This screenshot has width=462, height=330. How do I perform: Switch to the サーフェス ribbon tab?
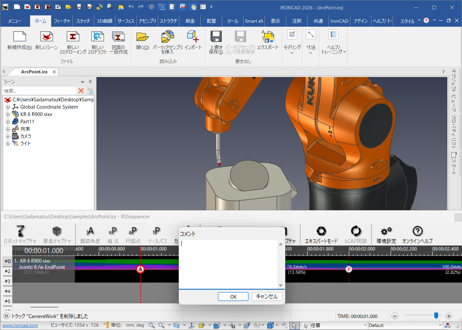[x=126, y=21]
